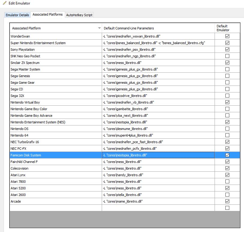Enable default emulator for Sega Genesis

pyautogui.click(x=227, y=76)
